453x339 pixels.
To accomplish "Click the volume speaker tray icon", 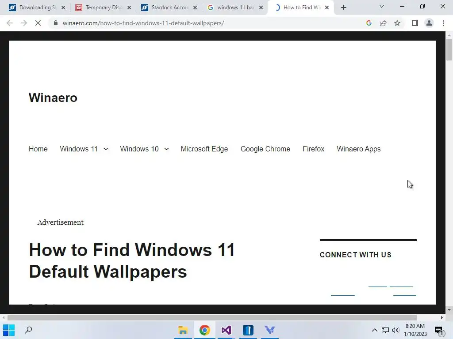I will 395,330.
